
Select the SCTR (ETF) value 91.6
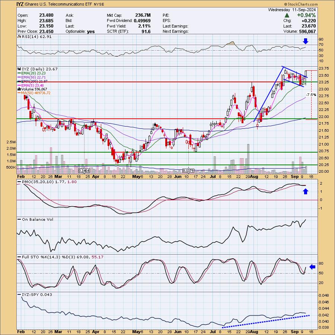[x=146, y=31]
